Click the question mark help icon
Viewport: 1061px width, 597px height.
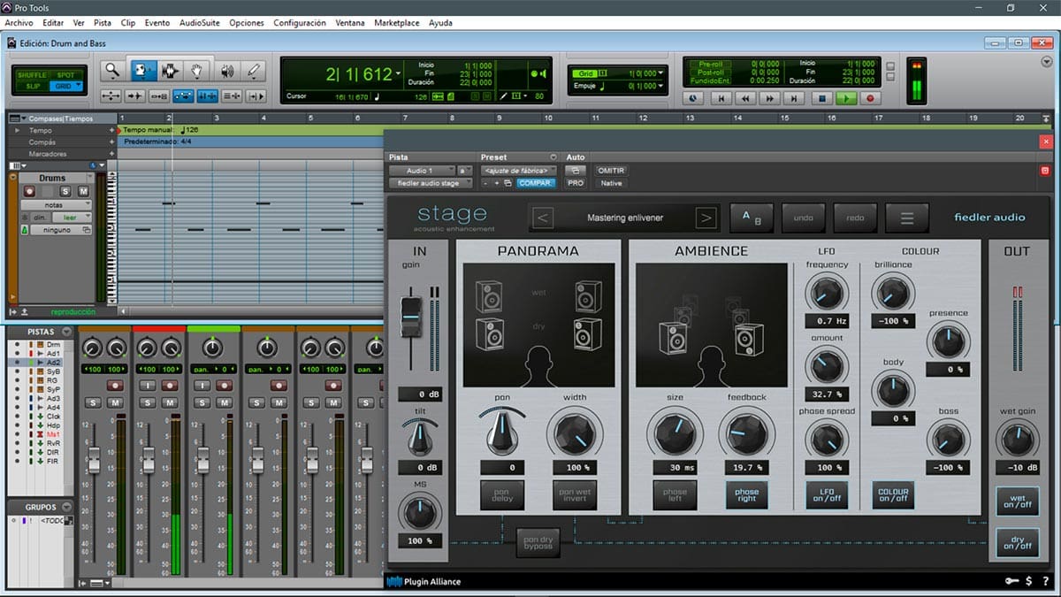(1045, 581)
